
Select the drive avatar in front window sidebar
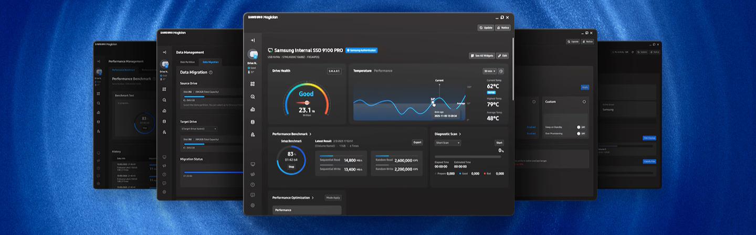tap(253, 54)
